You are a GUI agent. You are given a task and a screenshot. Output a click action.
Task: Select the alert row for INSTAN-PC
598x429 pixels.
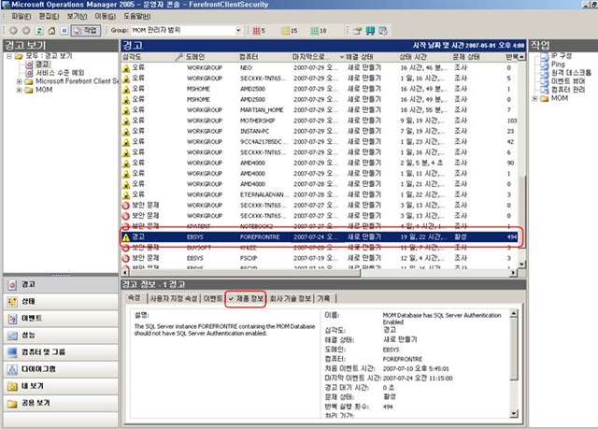point(320,131)
